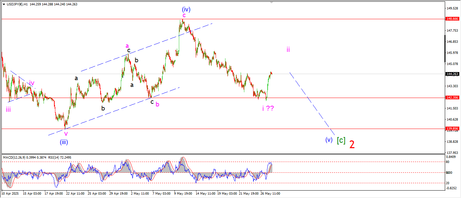
Task: Select the red 148.666 price level tag
Action: coord(451,19)
